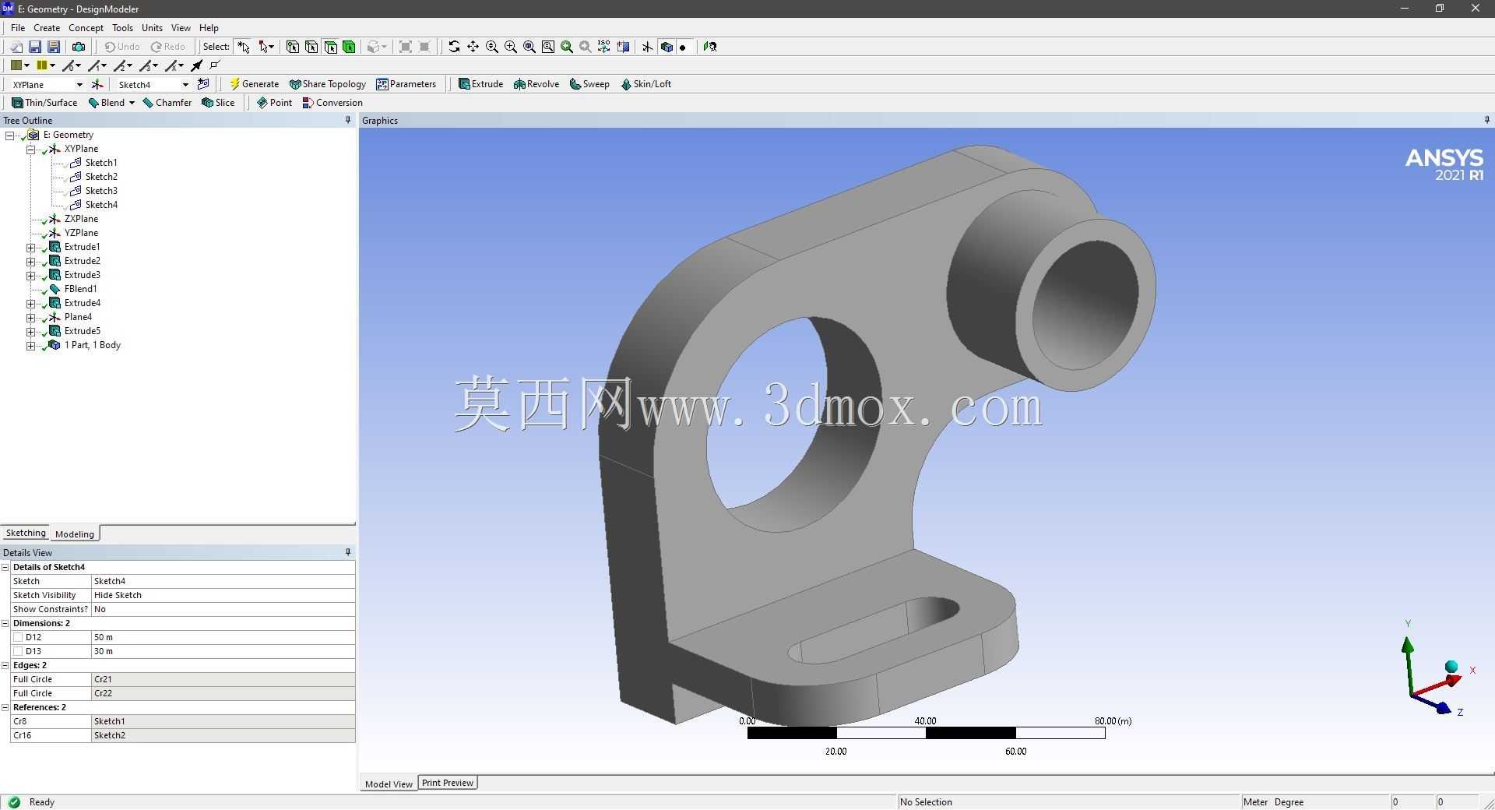1495x810 pixels.
Task: Open the Create menu
Action: click(47, 27)
